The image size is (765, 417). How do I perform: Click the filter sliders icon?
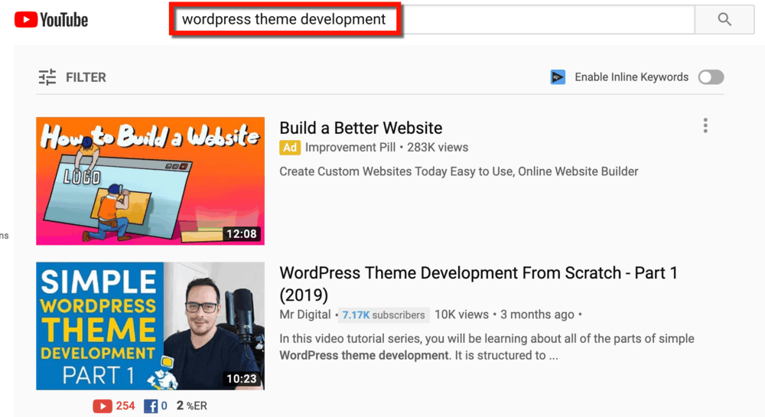(47, 77)
